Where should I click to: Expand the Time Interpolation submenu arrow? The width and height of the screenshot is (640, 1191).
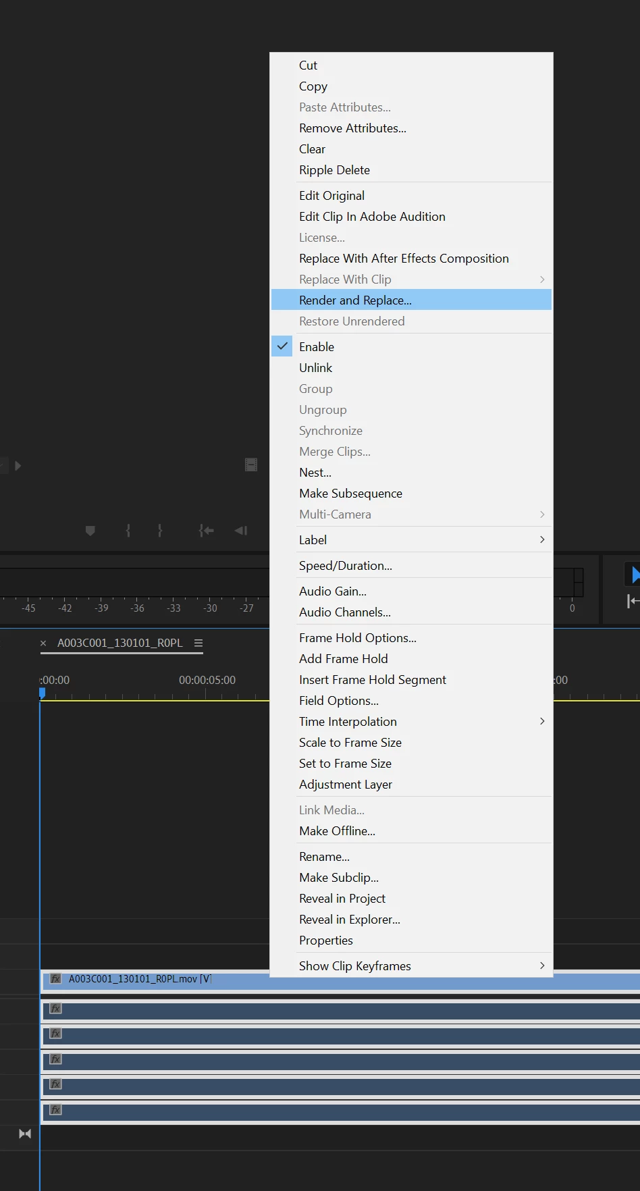[x=542, y=721]
